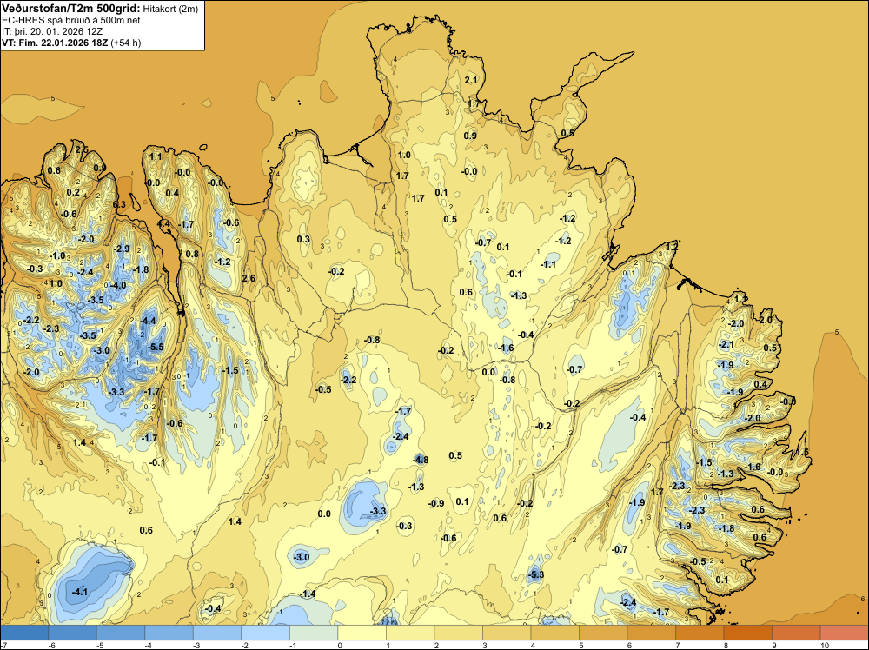This screenshot has height=650, width=869.
Task: Click the 2.0 value on the east coast
Action: coord(766,321)
